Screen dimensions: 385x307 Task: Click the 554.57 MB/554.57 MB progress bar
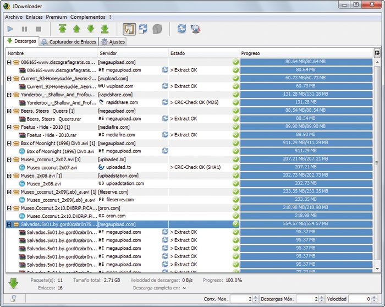(x=306, y=224)
